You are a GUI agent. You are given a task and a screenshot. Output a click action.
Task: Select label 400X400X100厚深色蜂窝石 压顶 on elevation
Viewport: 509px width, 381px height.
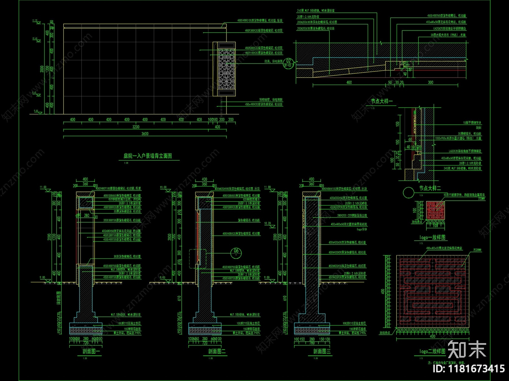click(x=260, y=20)
